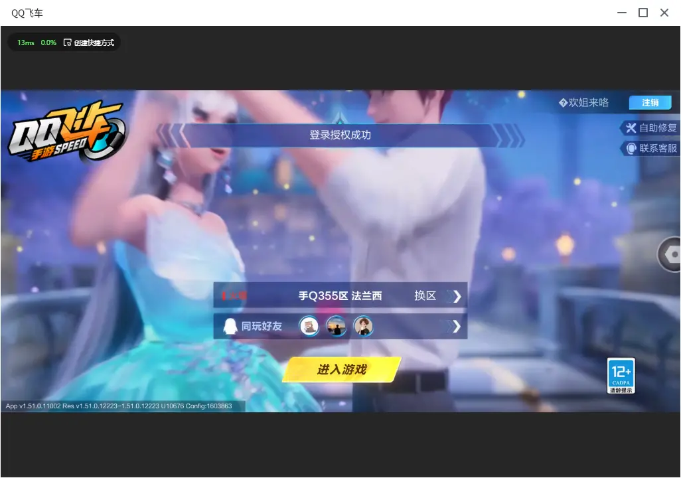The height and width of the screenshot is (478, 681).
Task: Click 换区 to change server
Action: (425, 296)
